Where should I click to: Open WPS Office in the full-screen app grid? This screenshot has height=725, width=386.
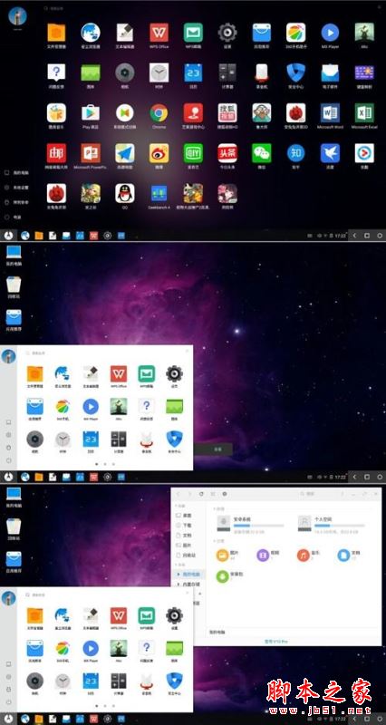pyautogui.click(x=159, y=33)
